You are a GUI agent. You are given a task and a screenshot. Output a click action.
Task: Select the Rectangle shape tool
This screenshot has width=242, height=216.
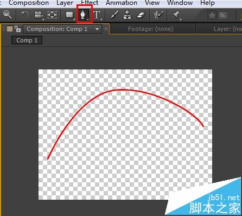coord(69,15)
